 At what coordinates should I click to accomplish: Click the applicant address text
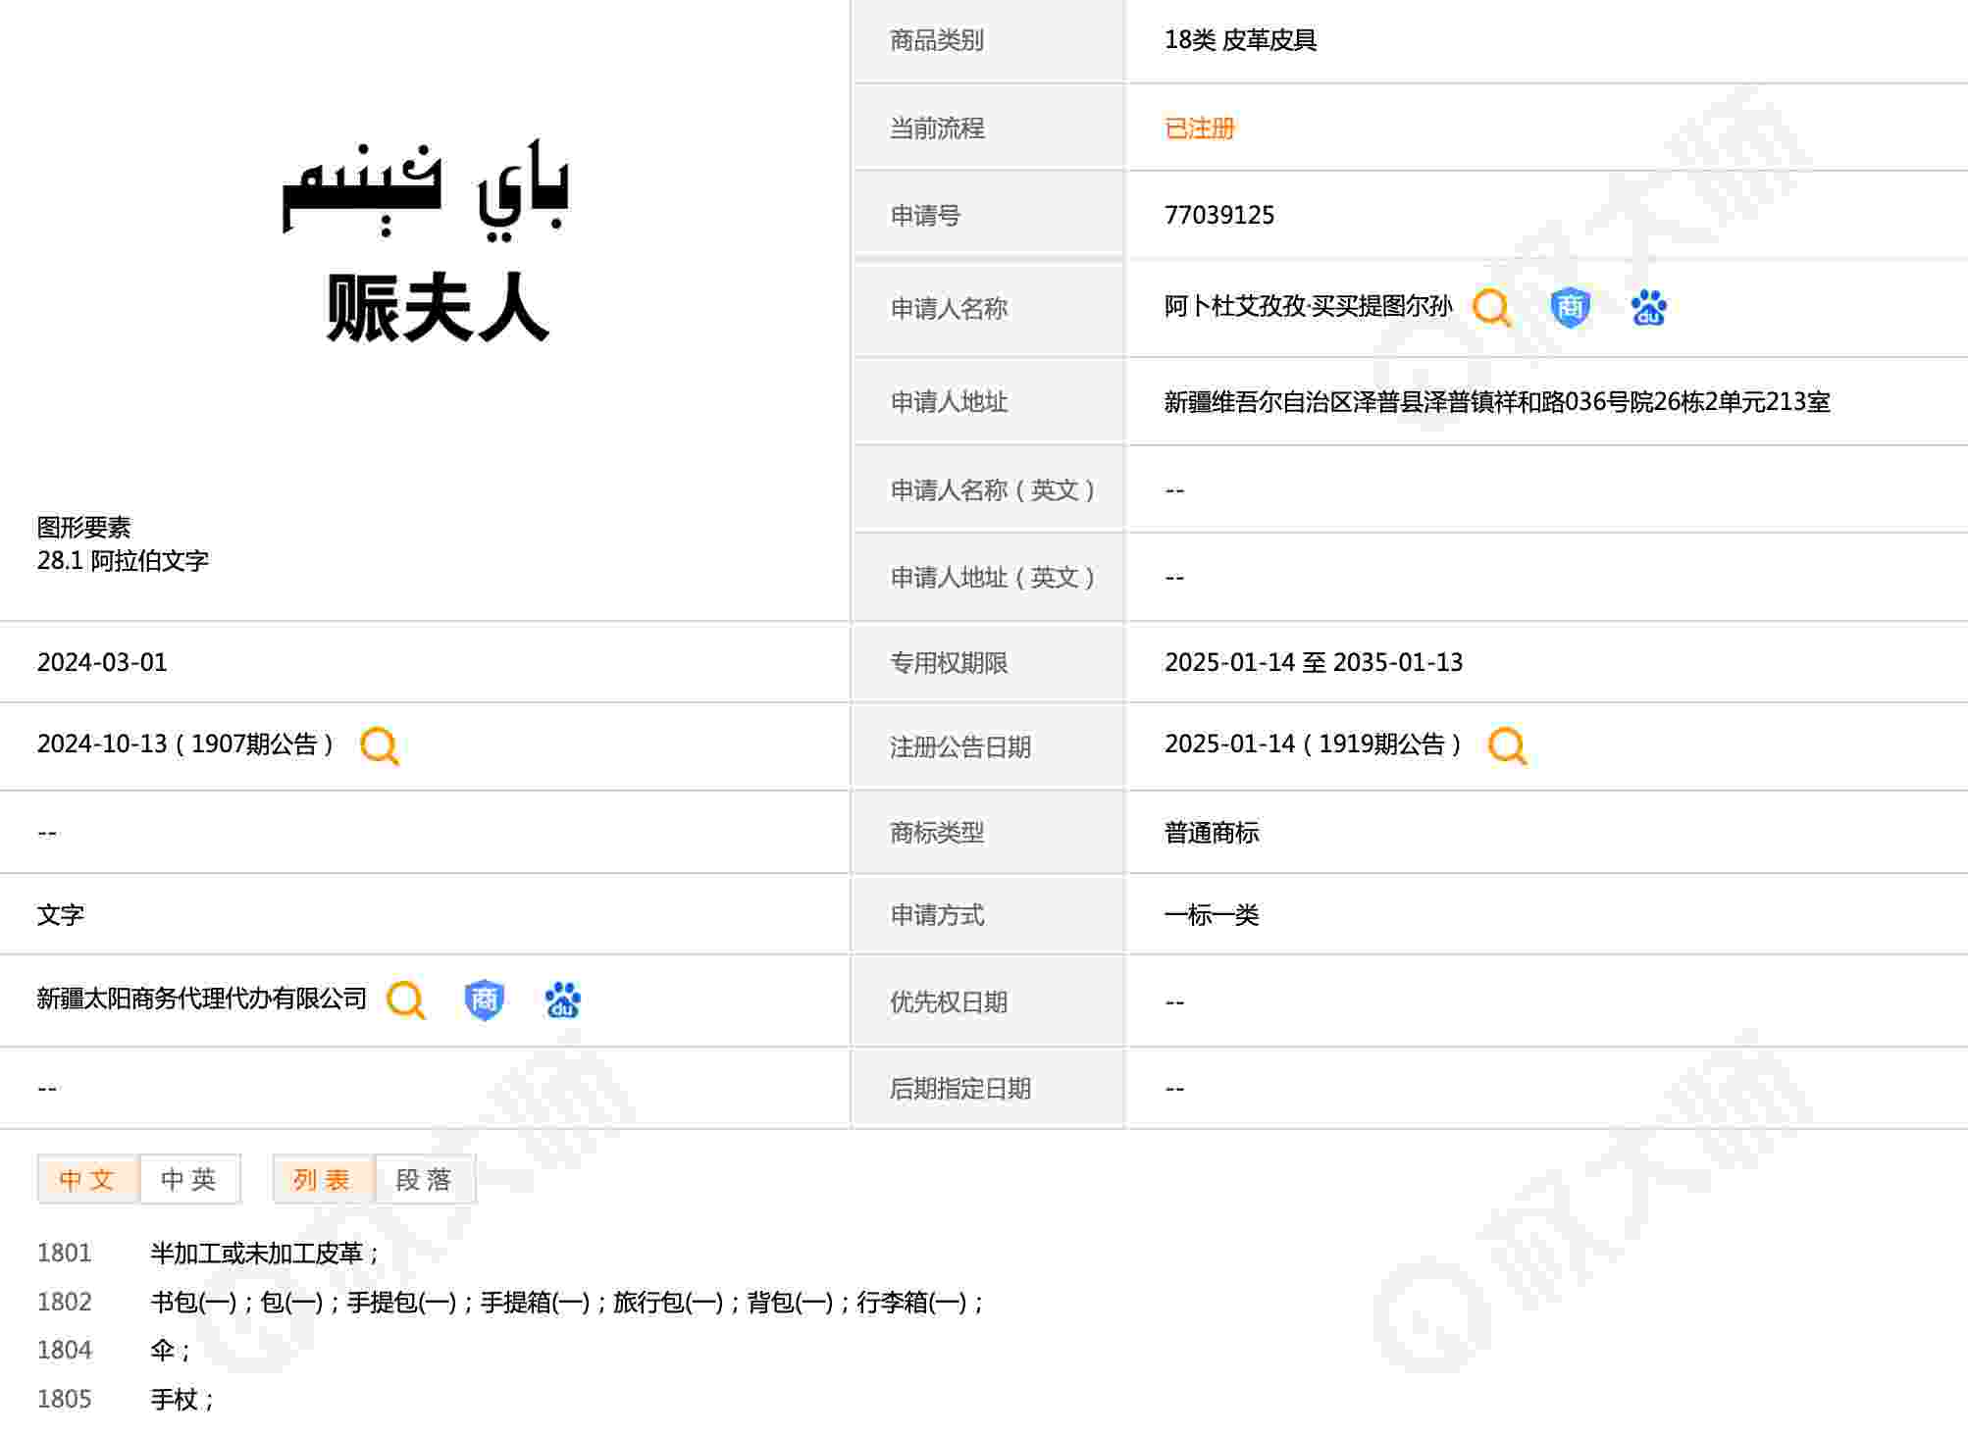1496,402
